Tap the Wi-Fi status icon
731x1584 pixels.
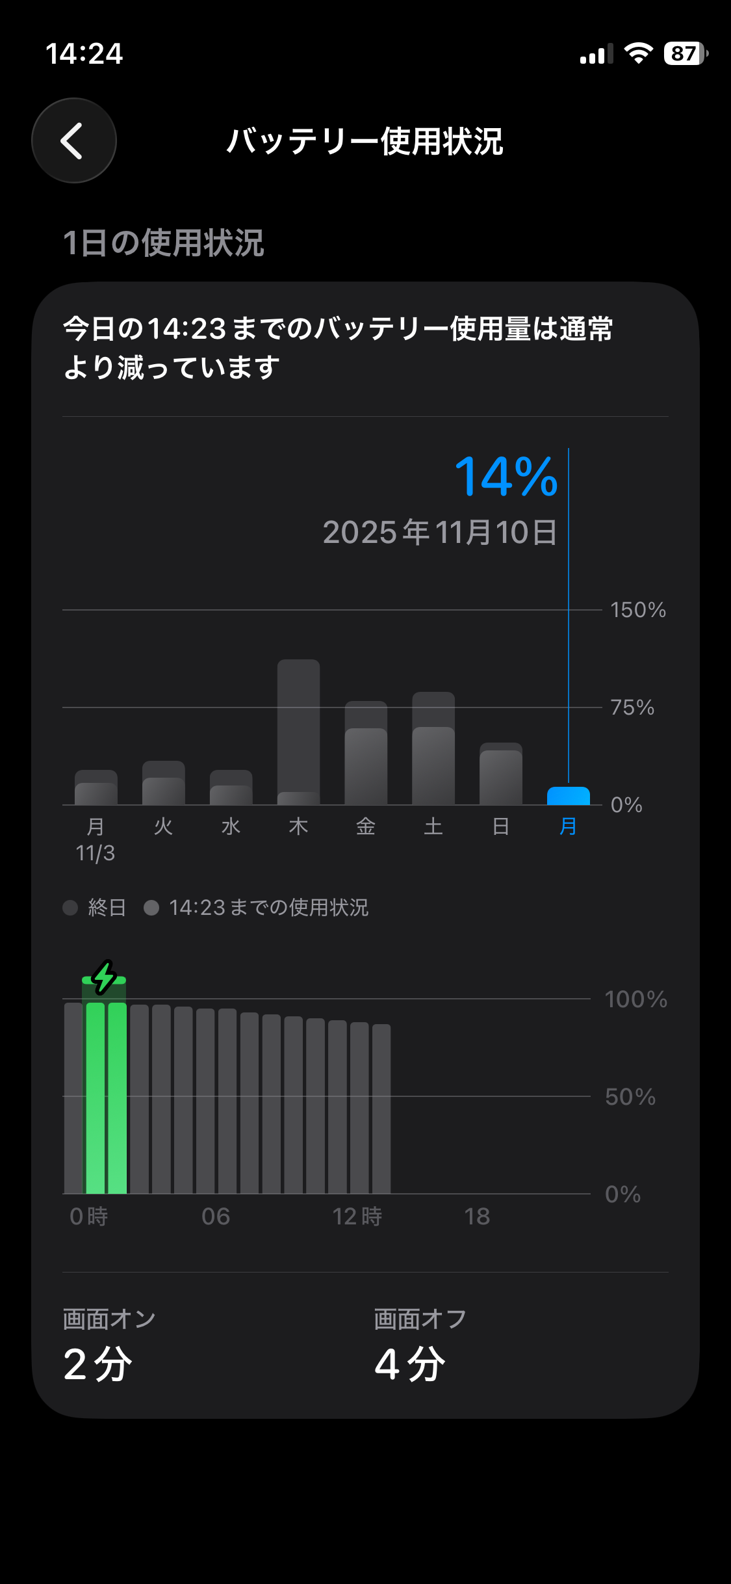pyautogui.click(x=638, y=53)
